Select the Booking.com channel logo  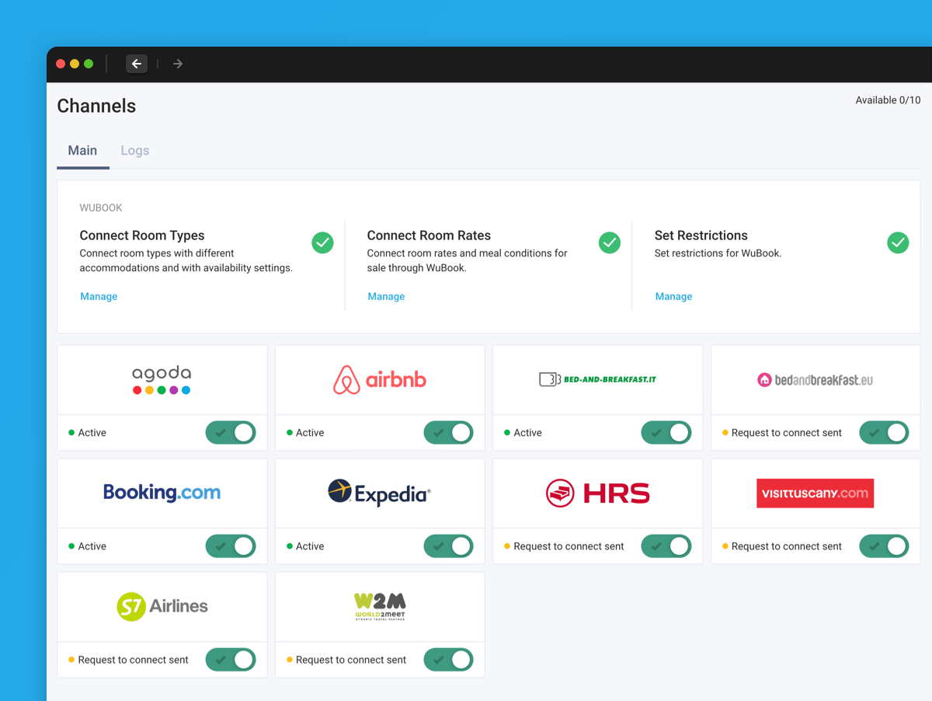[x=162, y=493]
